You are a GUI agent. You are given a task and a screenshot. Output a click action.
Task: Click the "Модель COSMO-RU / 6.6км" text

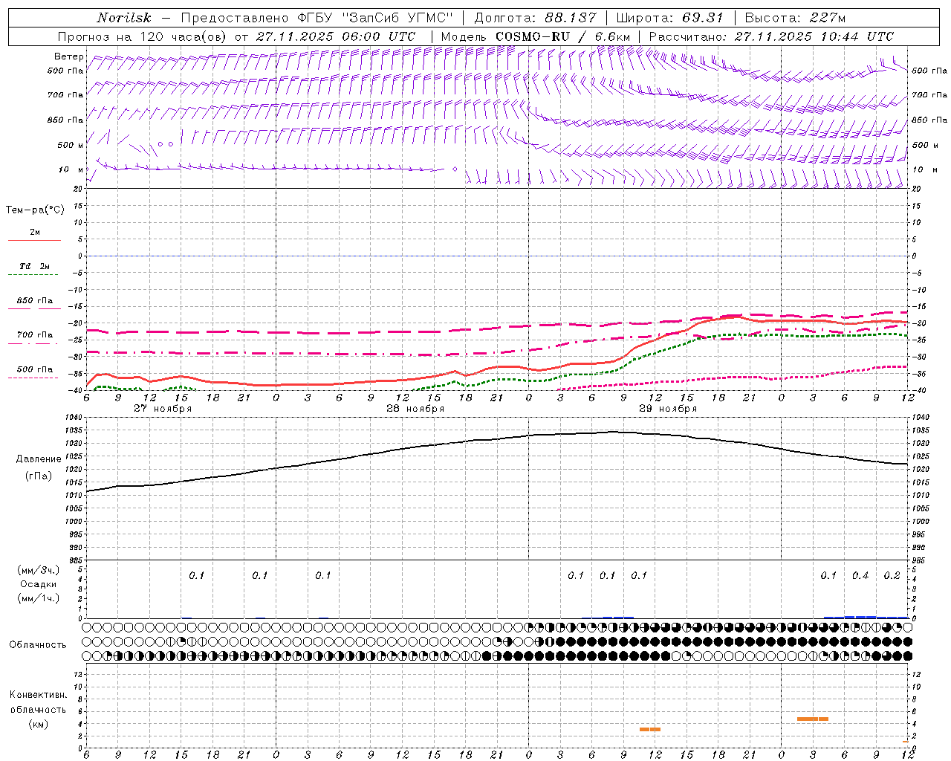point(536,36)
